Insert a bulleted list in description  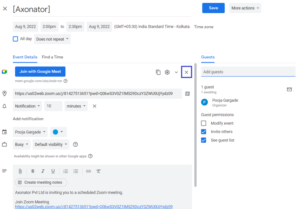tap(75, 171)
